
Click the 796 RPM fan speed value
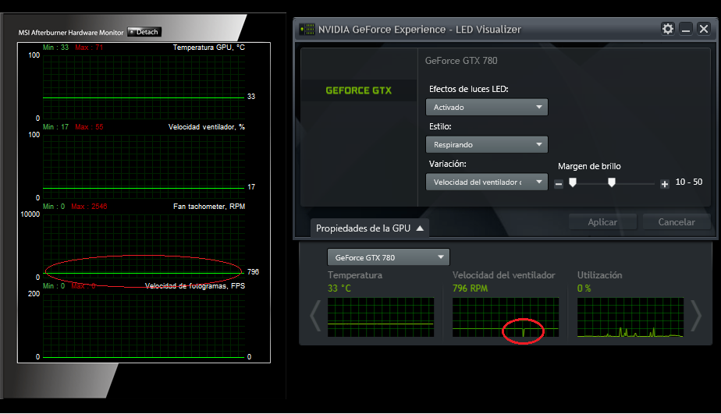[470, 288]
